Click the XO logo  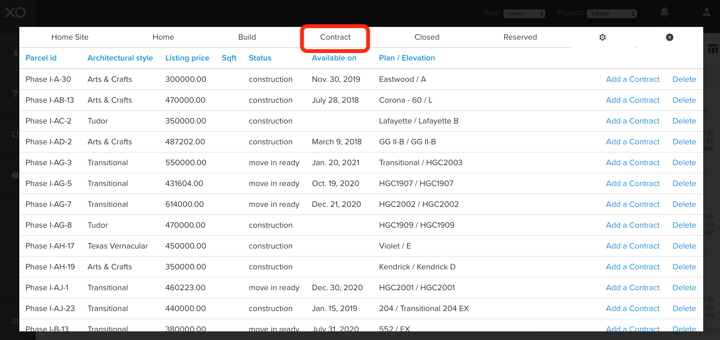15,12
